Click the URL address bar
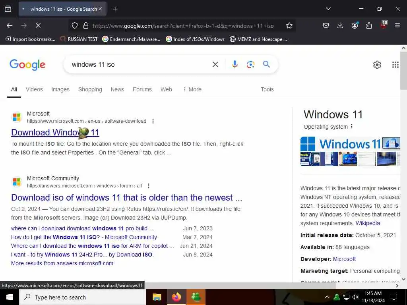 click(x=183, y=26)
